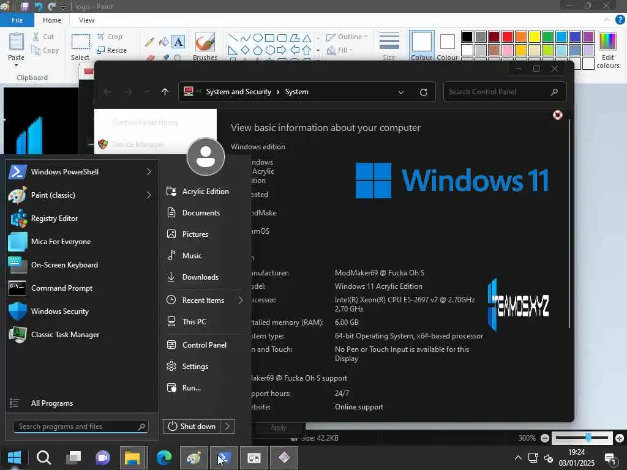Screen dimensions: 627x470
Task: Open the Size dropdown in Paint
Action: pyautogui.click(x=389, y=46)
